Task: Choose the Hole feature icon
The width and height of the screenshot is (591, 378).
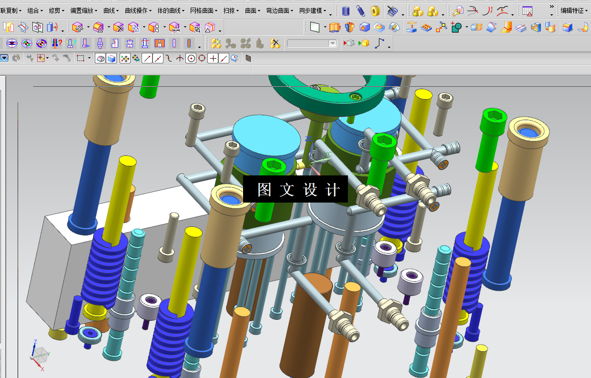Action: (x=365, y=28)
